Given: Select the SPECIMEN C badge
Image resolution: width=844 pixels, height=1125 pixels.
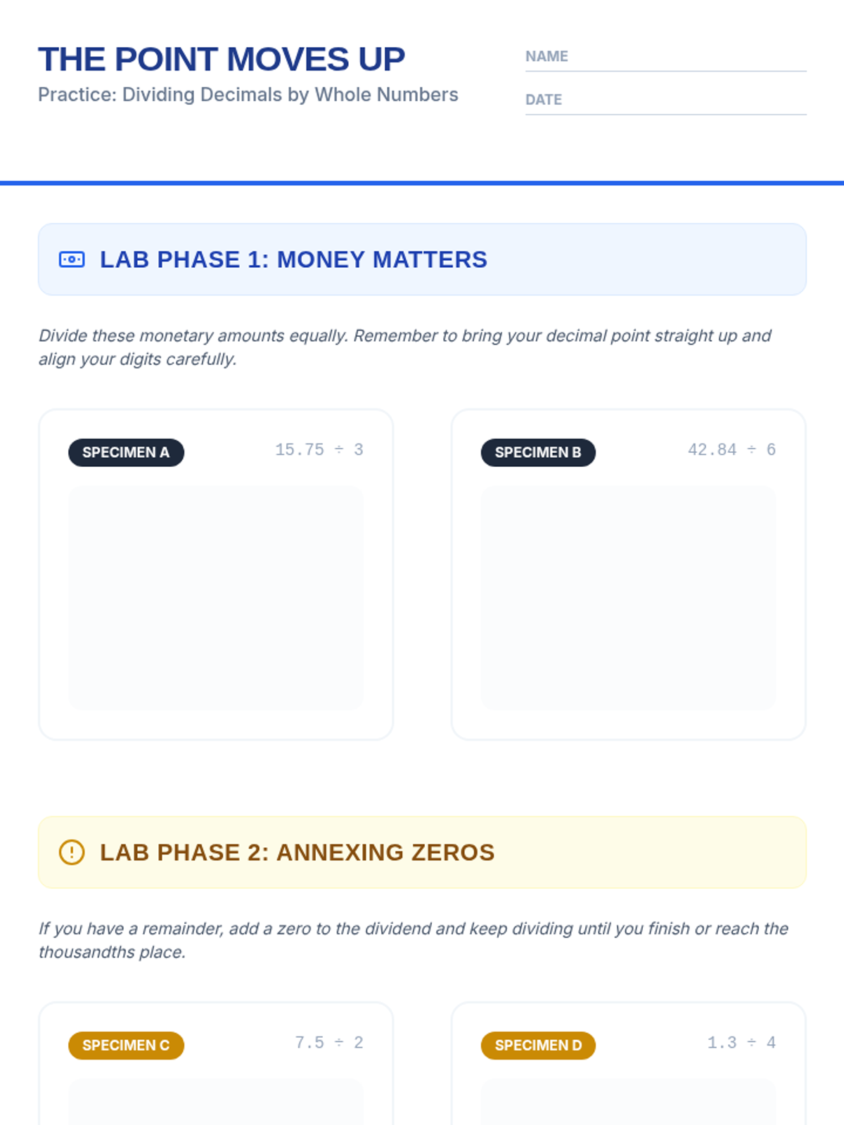Looking at the screenshot, I should pyautogui.click(x=126, y=1045).
